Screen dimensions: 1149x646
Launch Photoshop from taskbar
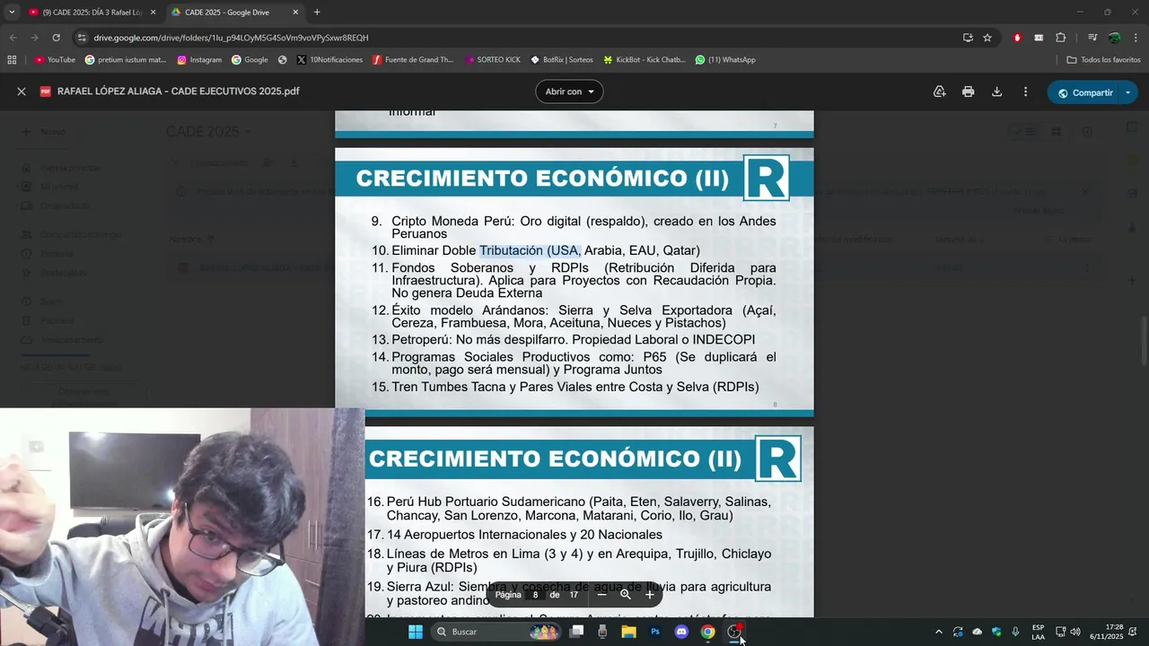click(655, 632)
